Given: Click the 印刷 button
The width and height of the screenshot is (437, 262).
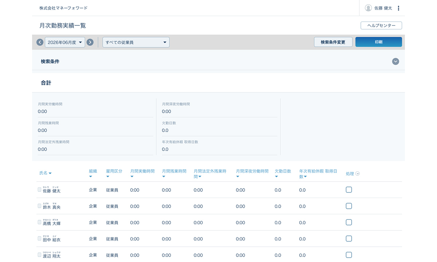Looking at the screenshot, I should [x=378, y=42].
